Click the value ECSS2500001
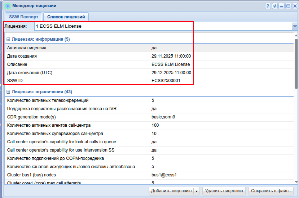299x198 pixels. pos(166,81)
